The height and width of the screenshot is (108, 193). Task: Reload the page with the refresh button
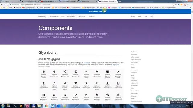click(7, 5)
